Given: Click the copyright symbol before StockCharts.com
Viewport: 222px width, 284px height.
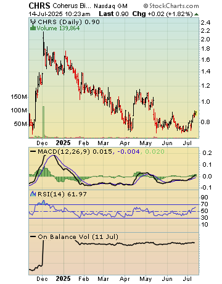Looking at the screenshot, I should [x=146, y=6].
